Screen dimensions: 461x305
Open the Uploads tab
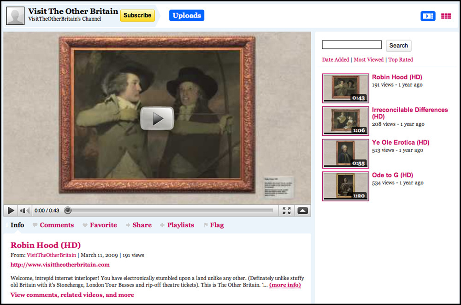(187, 16)
